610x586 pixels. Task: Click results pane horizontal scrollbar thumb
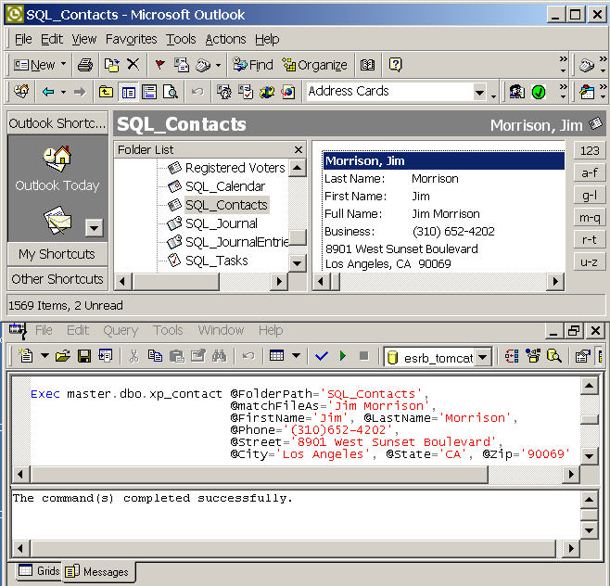pyautogui.click(x=293, y=548)
